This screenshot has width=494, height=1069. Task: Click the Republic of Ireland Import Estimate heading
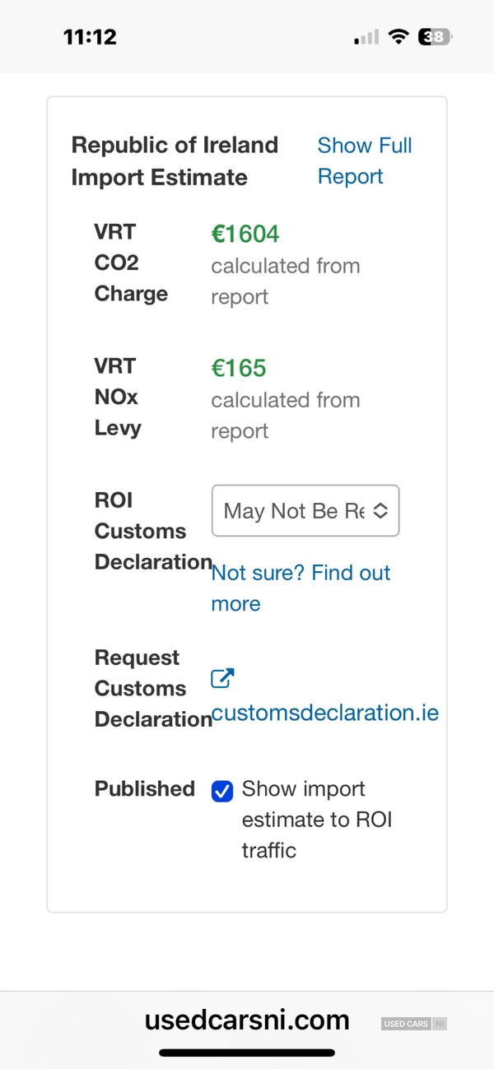coord(175,161)
